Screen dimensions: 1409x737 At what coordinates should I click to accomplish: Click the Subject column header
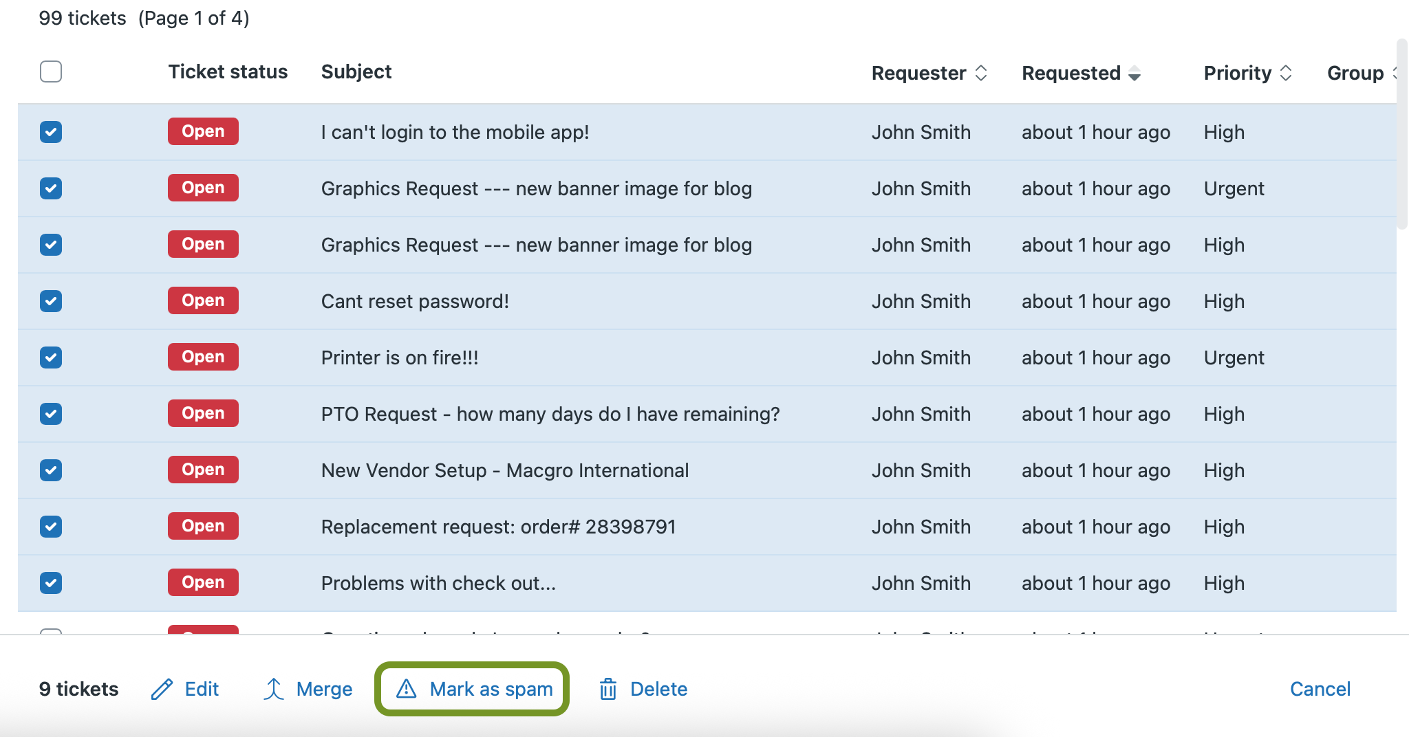click(356, 71)
